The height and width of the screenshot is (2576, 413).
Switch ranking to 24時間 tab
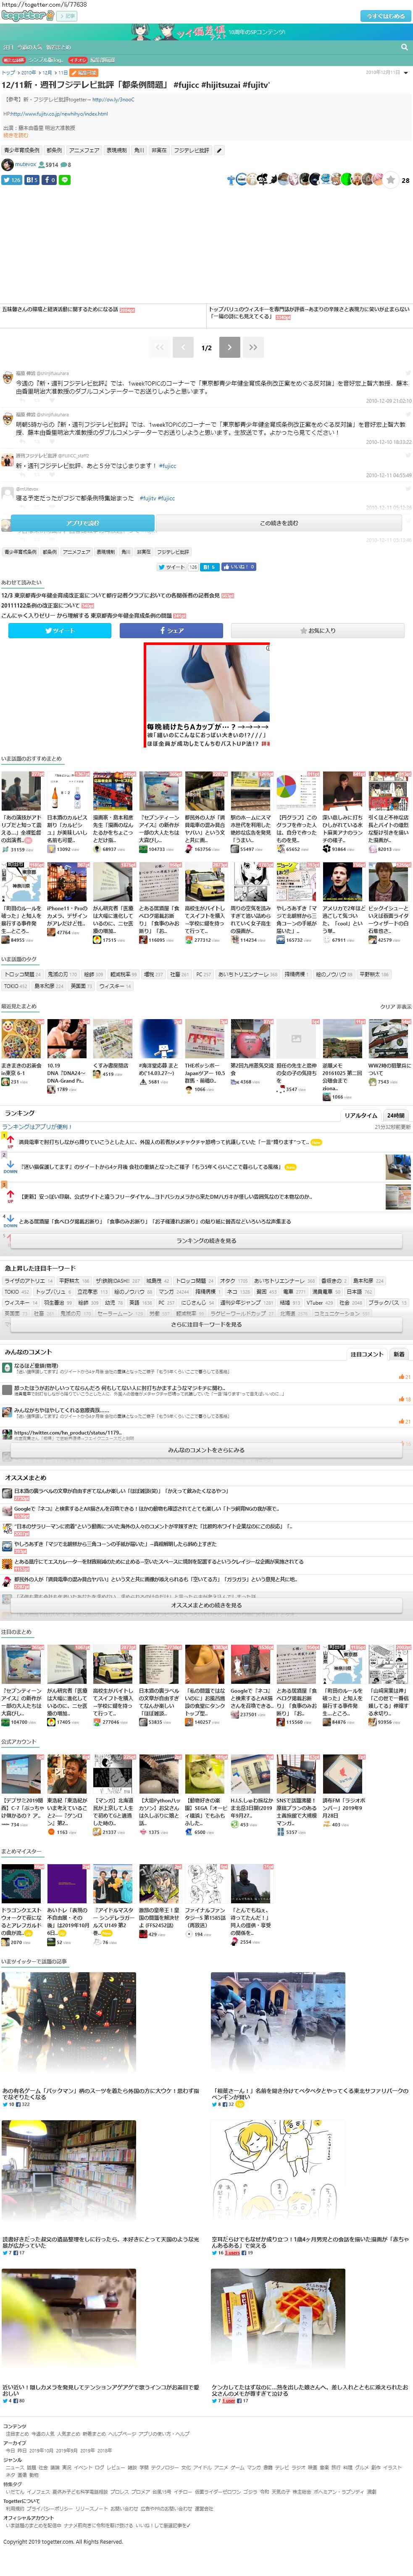pyautogui.click(x=396, y=1115)
